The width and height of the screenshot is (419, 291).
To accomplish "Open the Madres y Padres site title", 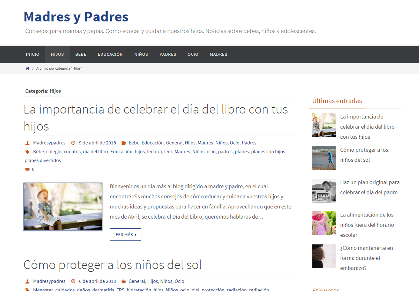I will 76,17.
